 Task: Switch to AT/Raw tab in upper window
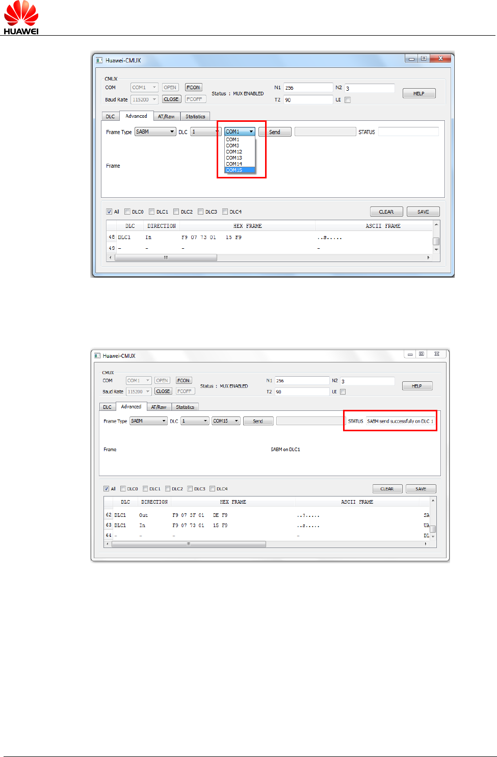[x=166, y=116]
